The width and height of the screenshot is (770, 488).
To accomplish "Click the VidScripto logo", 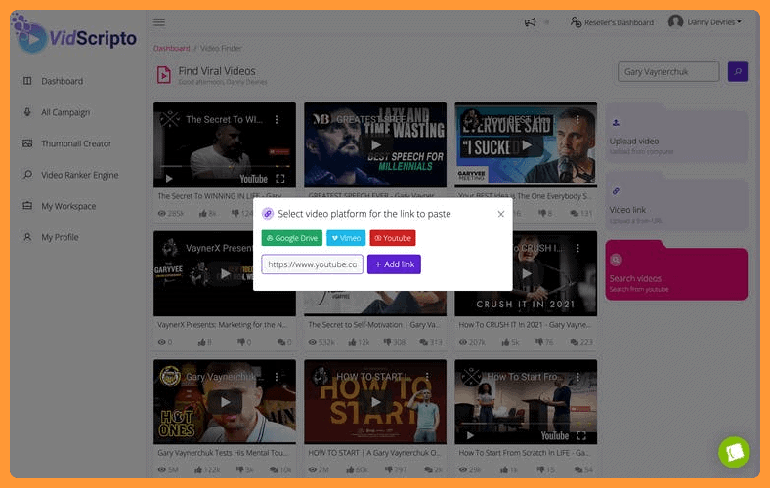I will click(75, 34).
